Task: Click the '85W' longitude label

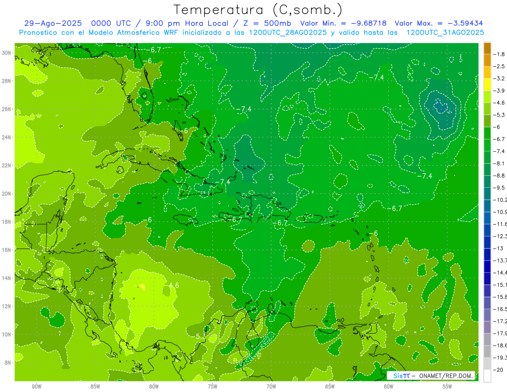Action: 95,387
